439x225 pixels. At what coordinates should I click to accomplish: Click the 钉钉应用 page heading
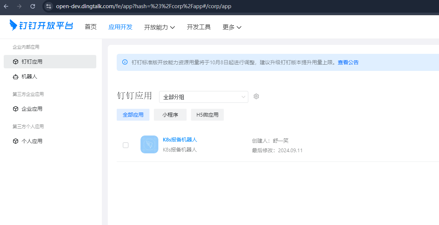pyautogui.click(x=135, y=95)
